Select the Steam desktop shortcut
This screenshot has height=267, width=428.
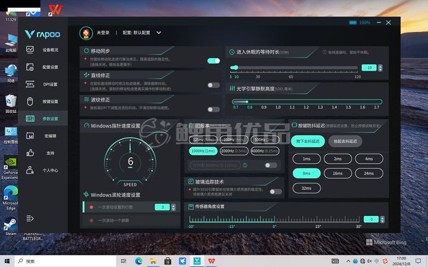10,226
